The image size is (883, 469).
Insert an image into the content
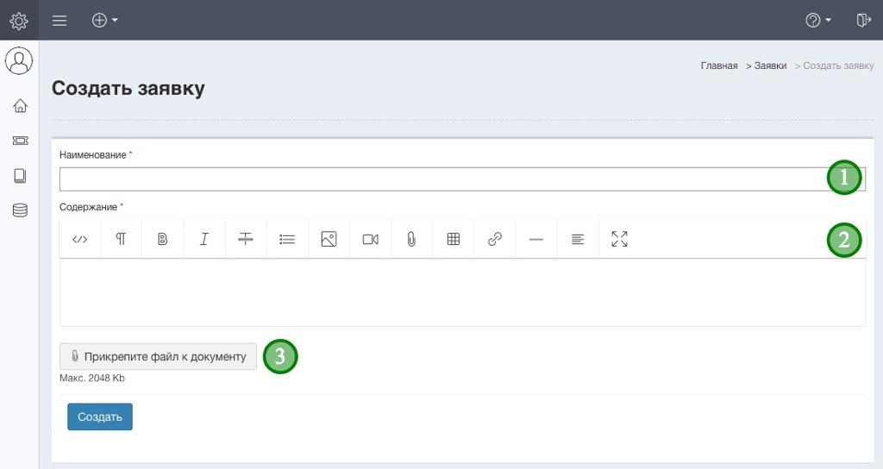coord(329,240)
